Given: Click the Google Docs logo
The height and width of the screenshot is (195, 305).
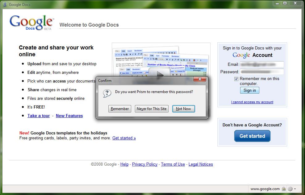Looking at the screenshot, I should point(32,23).
